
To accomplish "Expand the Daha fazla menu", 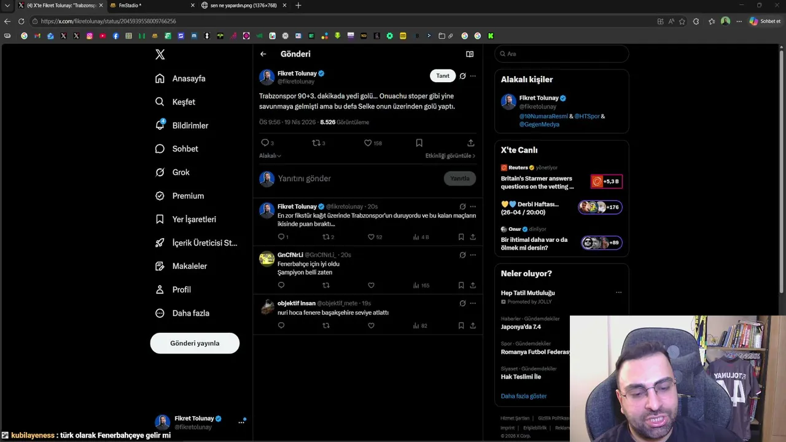I will tap(183, 313).
